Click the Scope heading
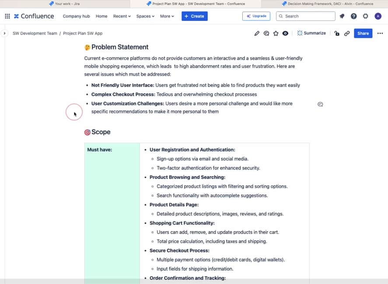This screenshot has width=388, height=284. [101, 132]
